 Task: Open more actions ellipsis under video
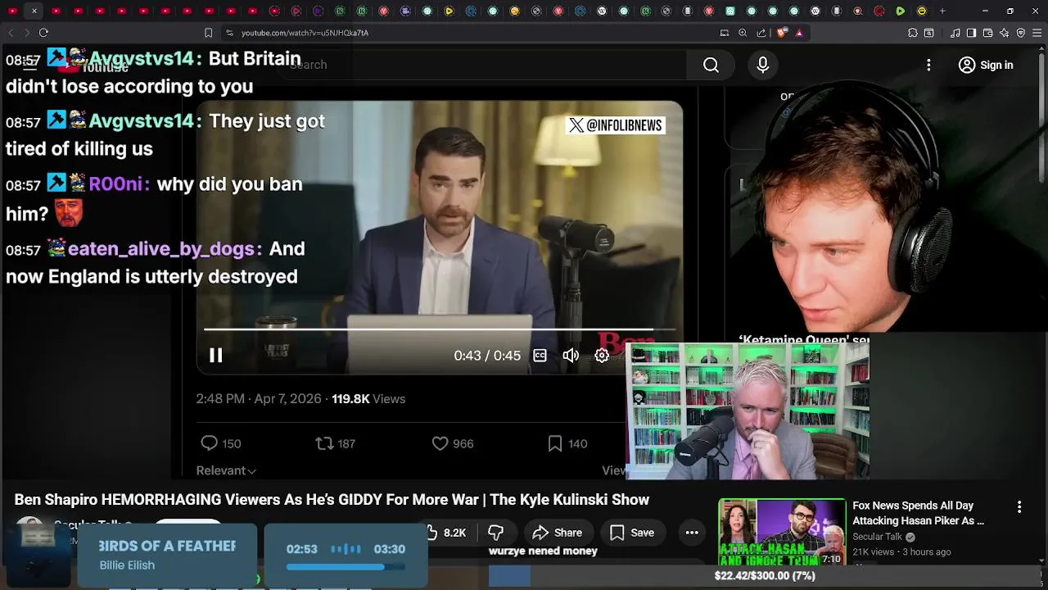(692, 533)
